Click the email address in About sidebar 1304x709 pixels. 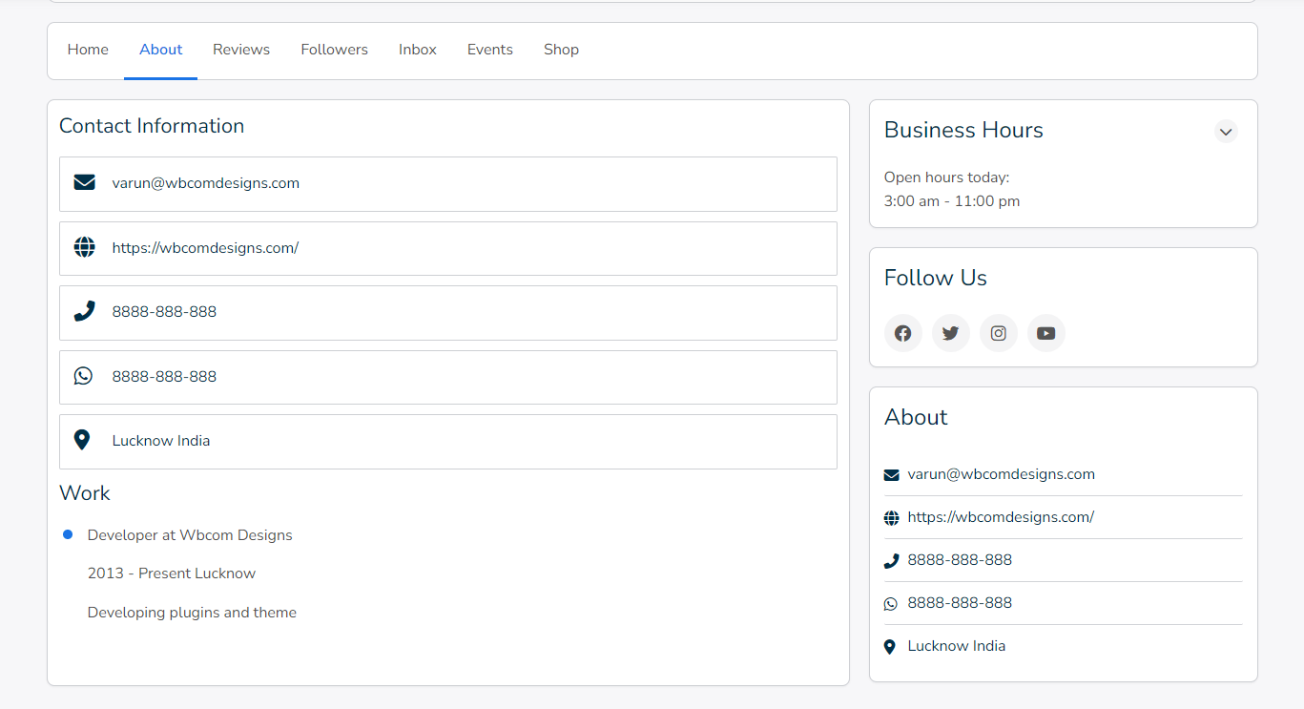point(1001,474)
